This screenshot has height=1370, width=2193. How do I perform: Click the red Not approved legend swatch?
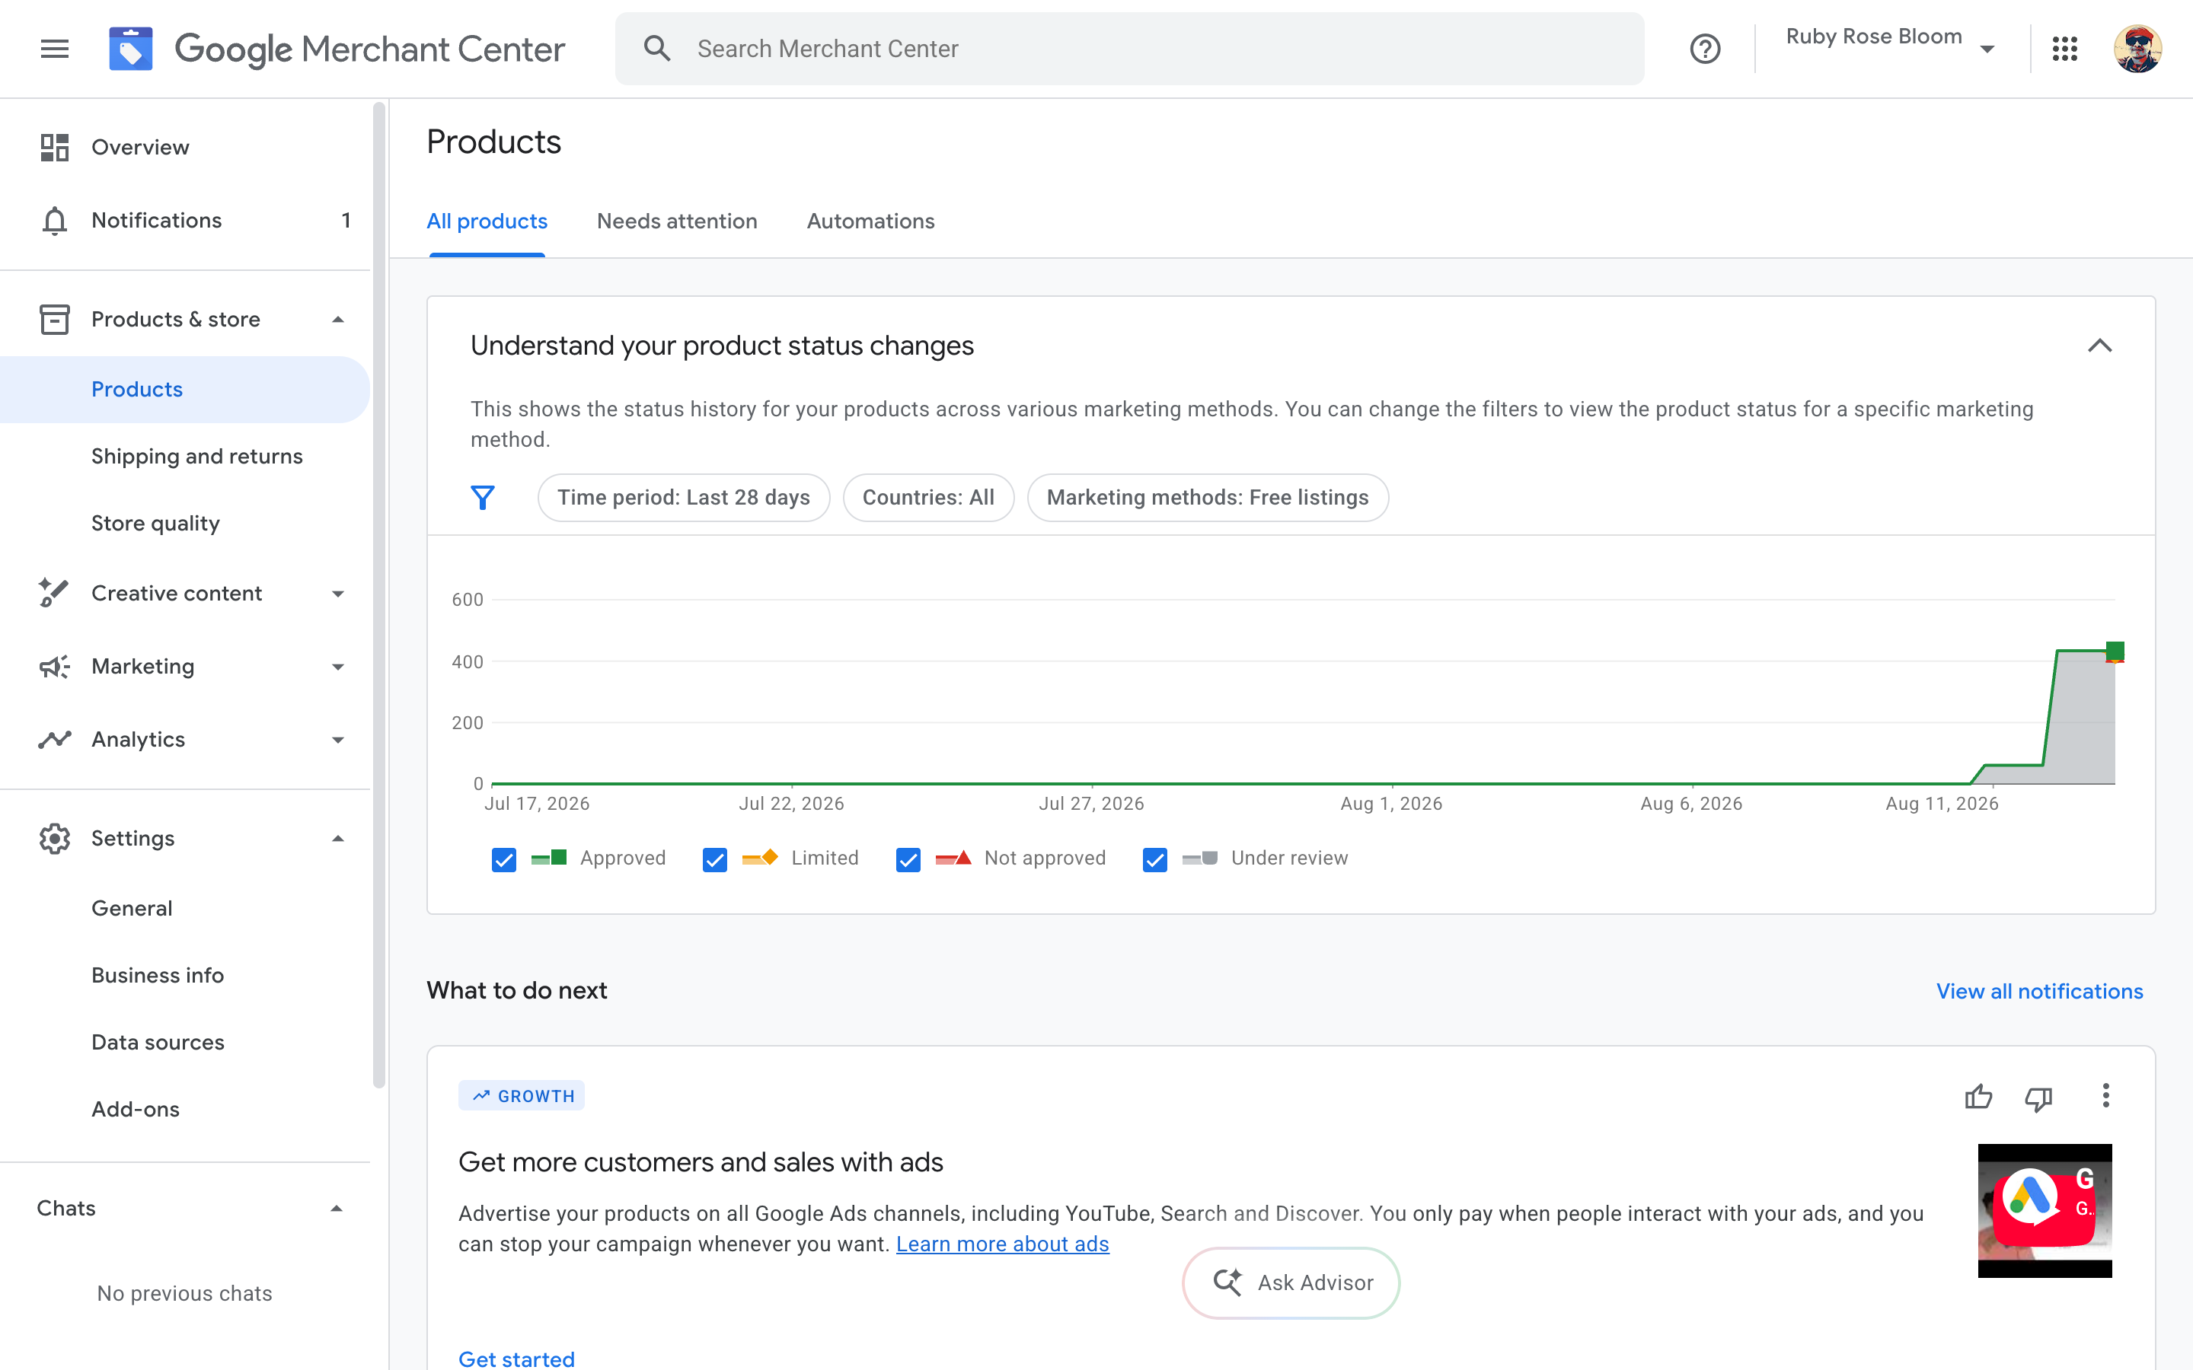point(953,858)
